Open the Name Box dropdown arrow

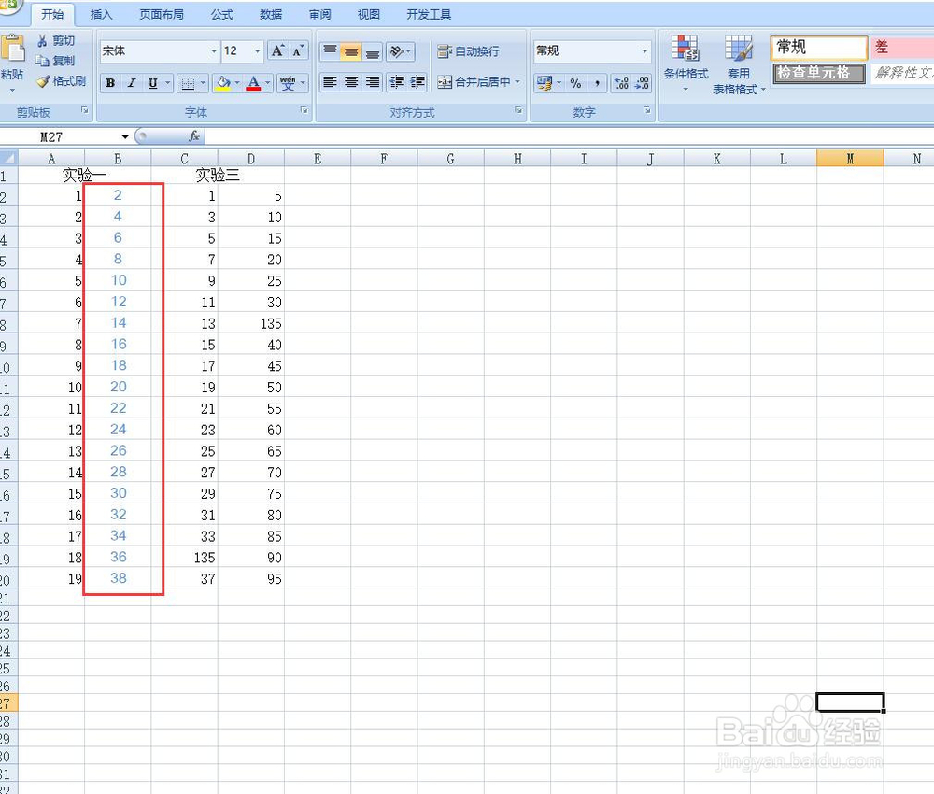point(125,137)
